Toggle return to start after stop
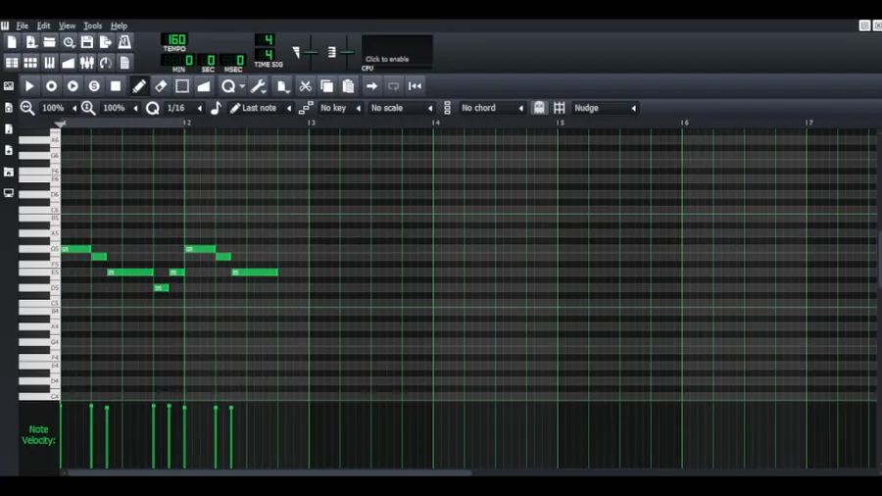 415,86
